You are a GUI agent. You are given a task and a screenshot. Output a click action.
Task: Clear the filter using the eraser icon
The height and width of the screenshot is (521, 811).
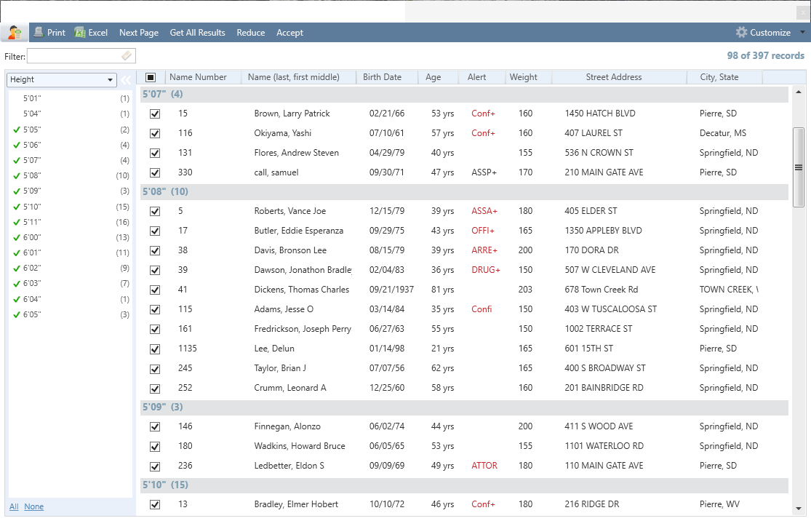coord(127,56)
